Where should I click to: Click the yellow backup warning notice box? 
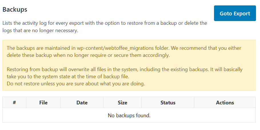coord(129,65)
